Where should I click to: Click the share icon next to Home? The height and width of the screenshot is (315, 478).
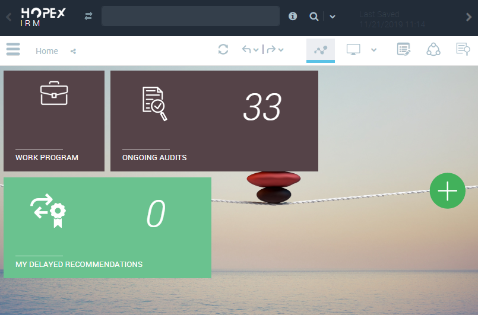pyautogui.click(x=73, y=51)
